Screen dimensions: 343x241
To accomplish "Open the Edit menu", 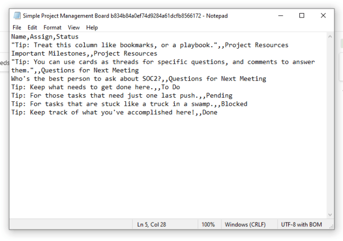I will click(32, 28).
